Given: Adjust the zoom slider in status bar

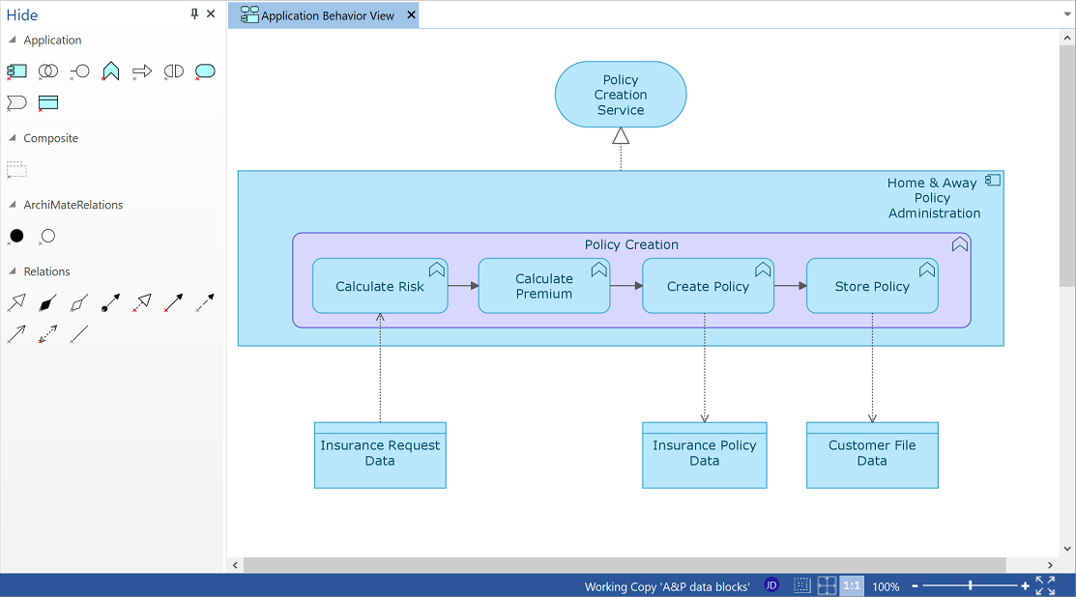Looking at the screenshot, I should pos(970,585).
